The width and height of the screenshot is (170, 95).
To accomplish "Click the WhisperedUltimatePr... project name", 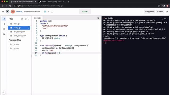I will point(33,12).
